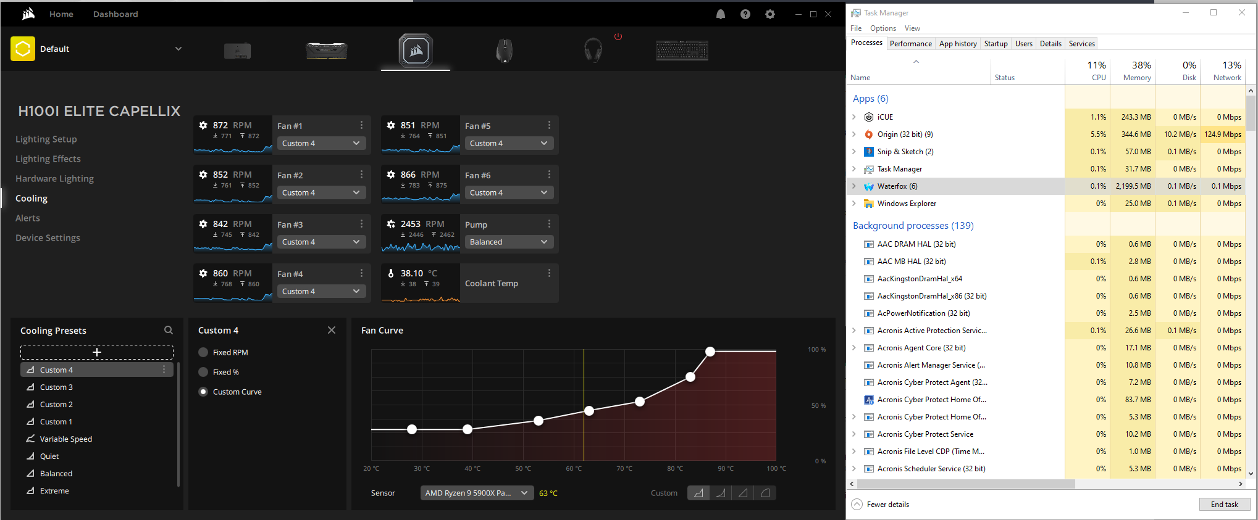Open Pump options menu dots
Screen dimensions: 1258x520
549,224
